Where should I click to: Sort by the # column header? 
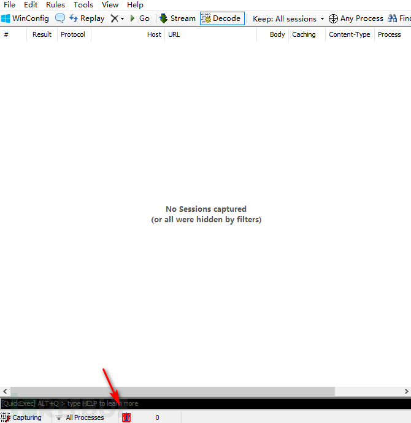pos(13,34)
